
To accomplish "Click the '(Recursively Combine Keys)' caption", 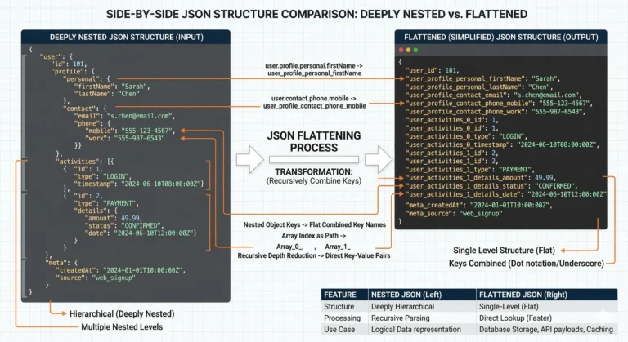I will [314, 181].
